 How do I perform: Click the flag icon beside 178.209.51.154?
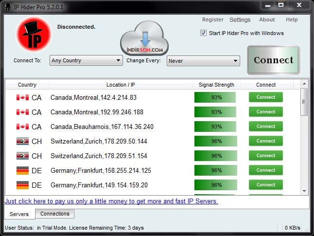click(22, 156)
